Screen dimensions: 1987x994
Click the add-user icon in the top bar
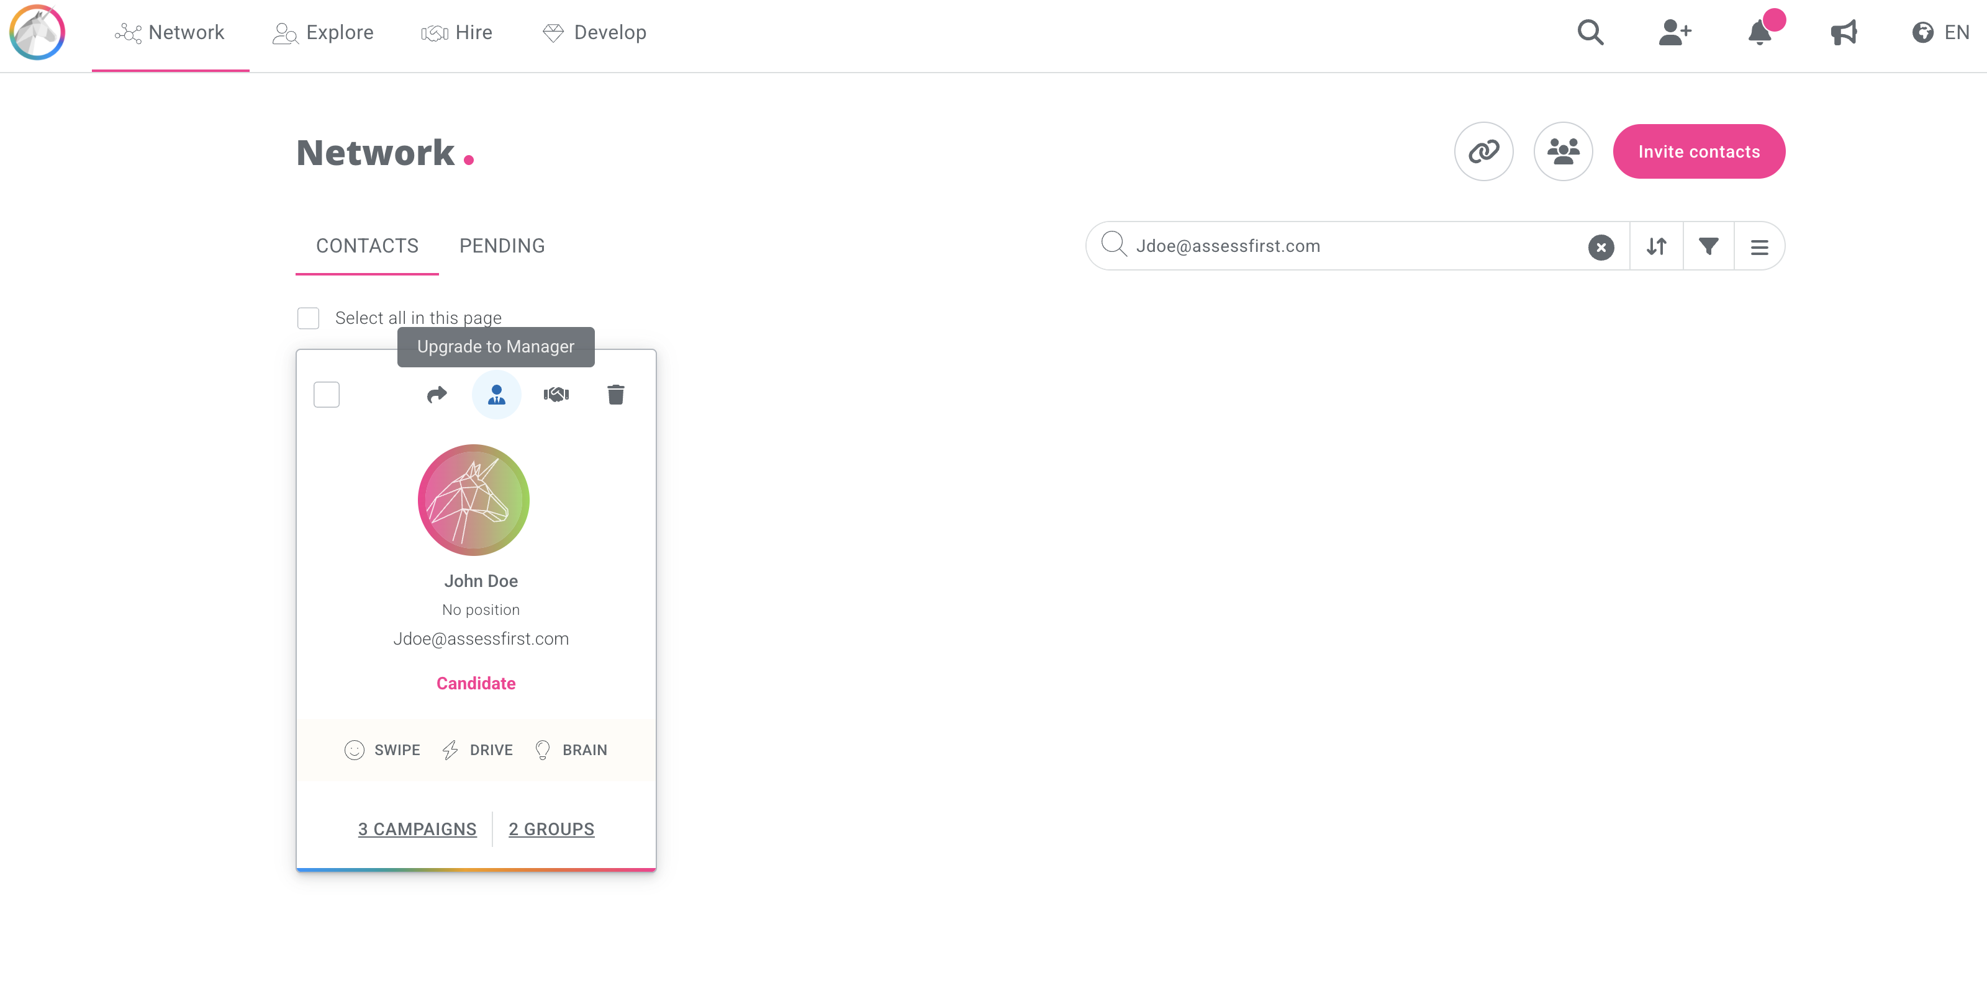tap(1675, 32)
